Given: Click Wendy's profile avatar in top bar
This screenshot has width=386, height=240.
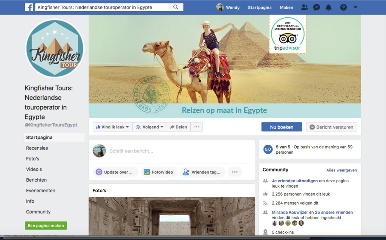Looking at the screenshot, I should (220, 8).
